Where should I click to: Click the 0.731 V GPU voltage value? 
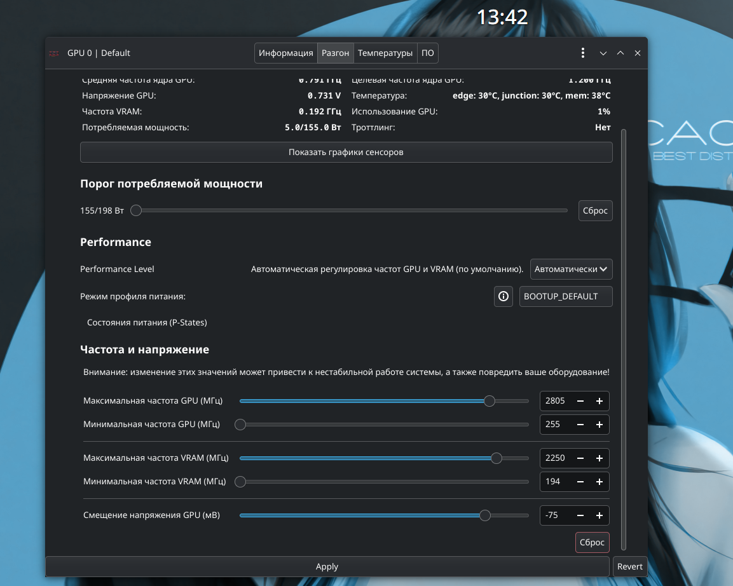click(324, 96)
